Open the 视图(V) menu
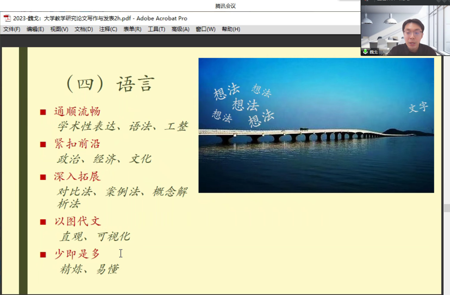 (x=59, y=29)
